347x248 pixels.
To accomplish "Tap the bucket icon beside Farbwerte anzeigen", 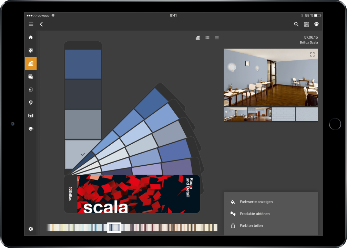I will (x=233, y=202).
